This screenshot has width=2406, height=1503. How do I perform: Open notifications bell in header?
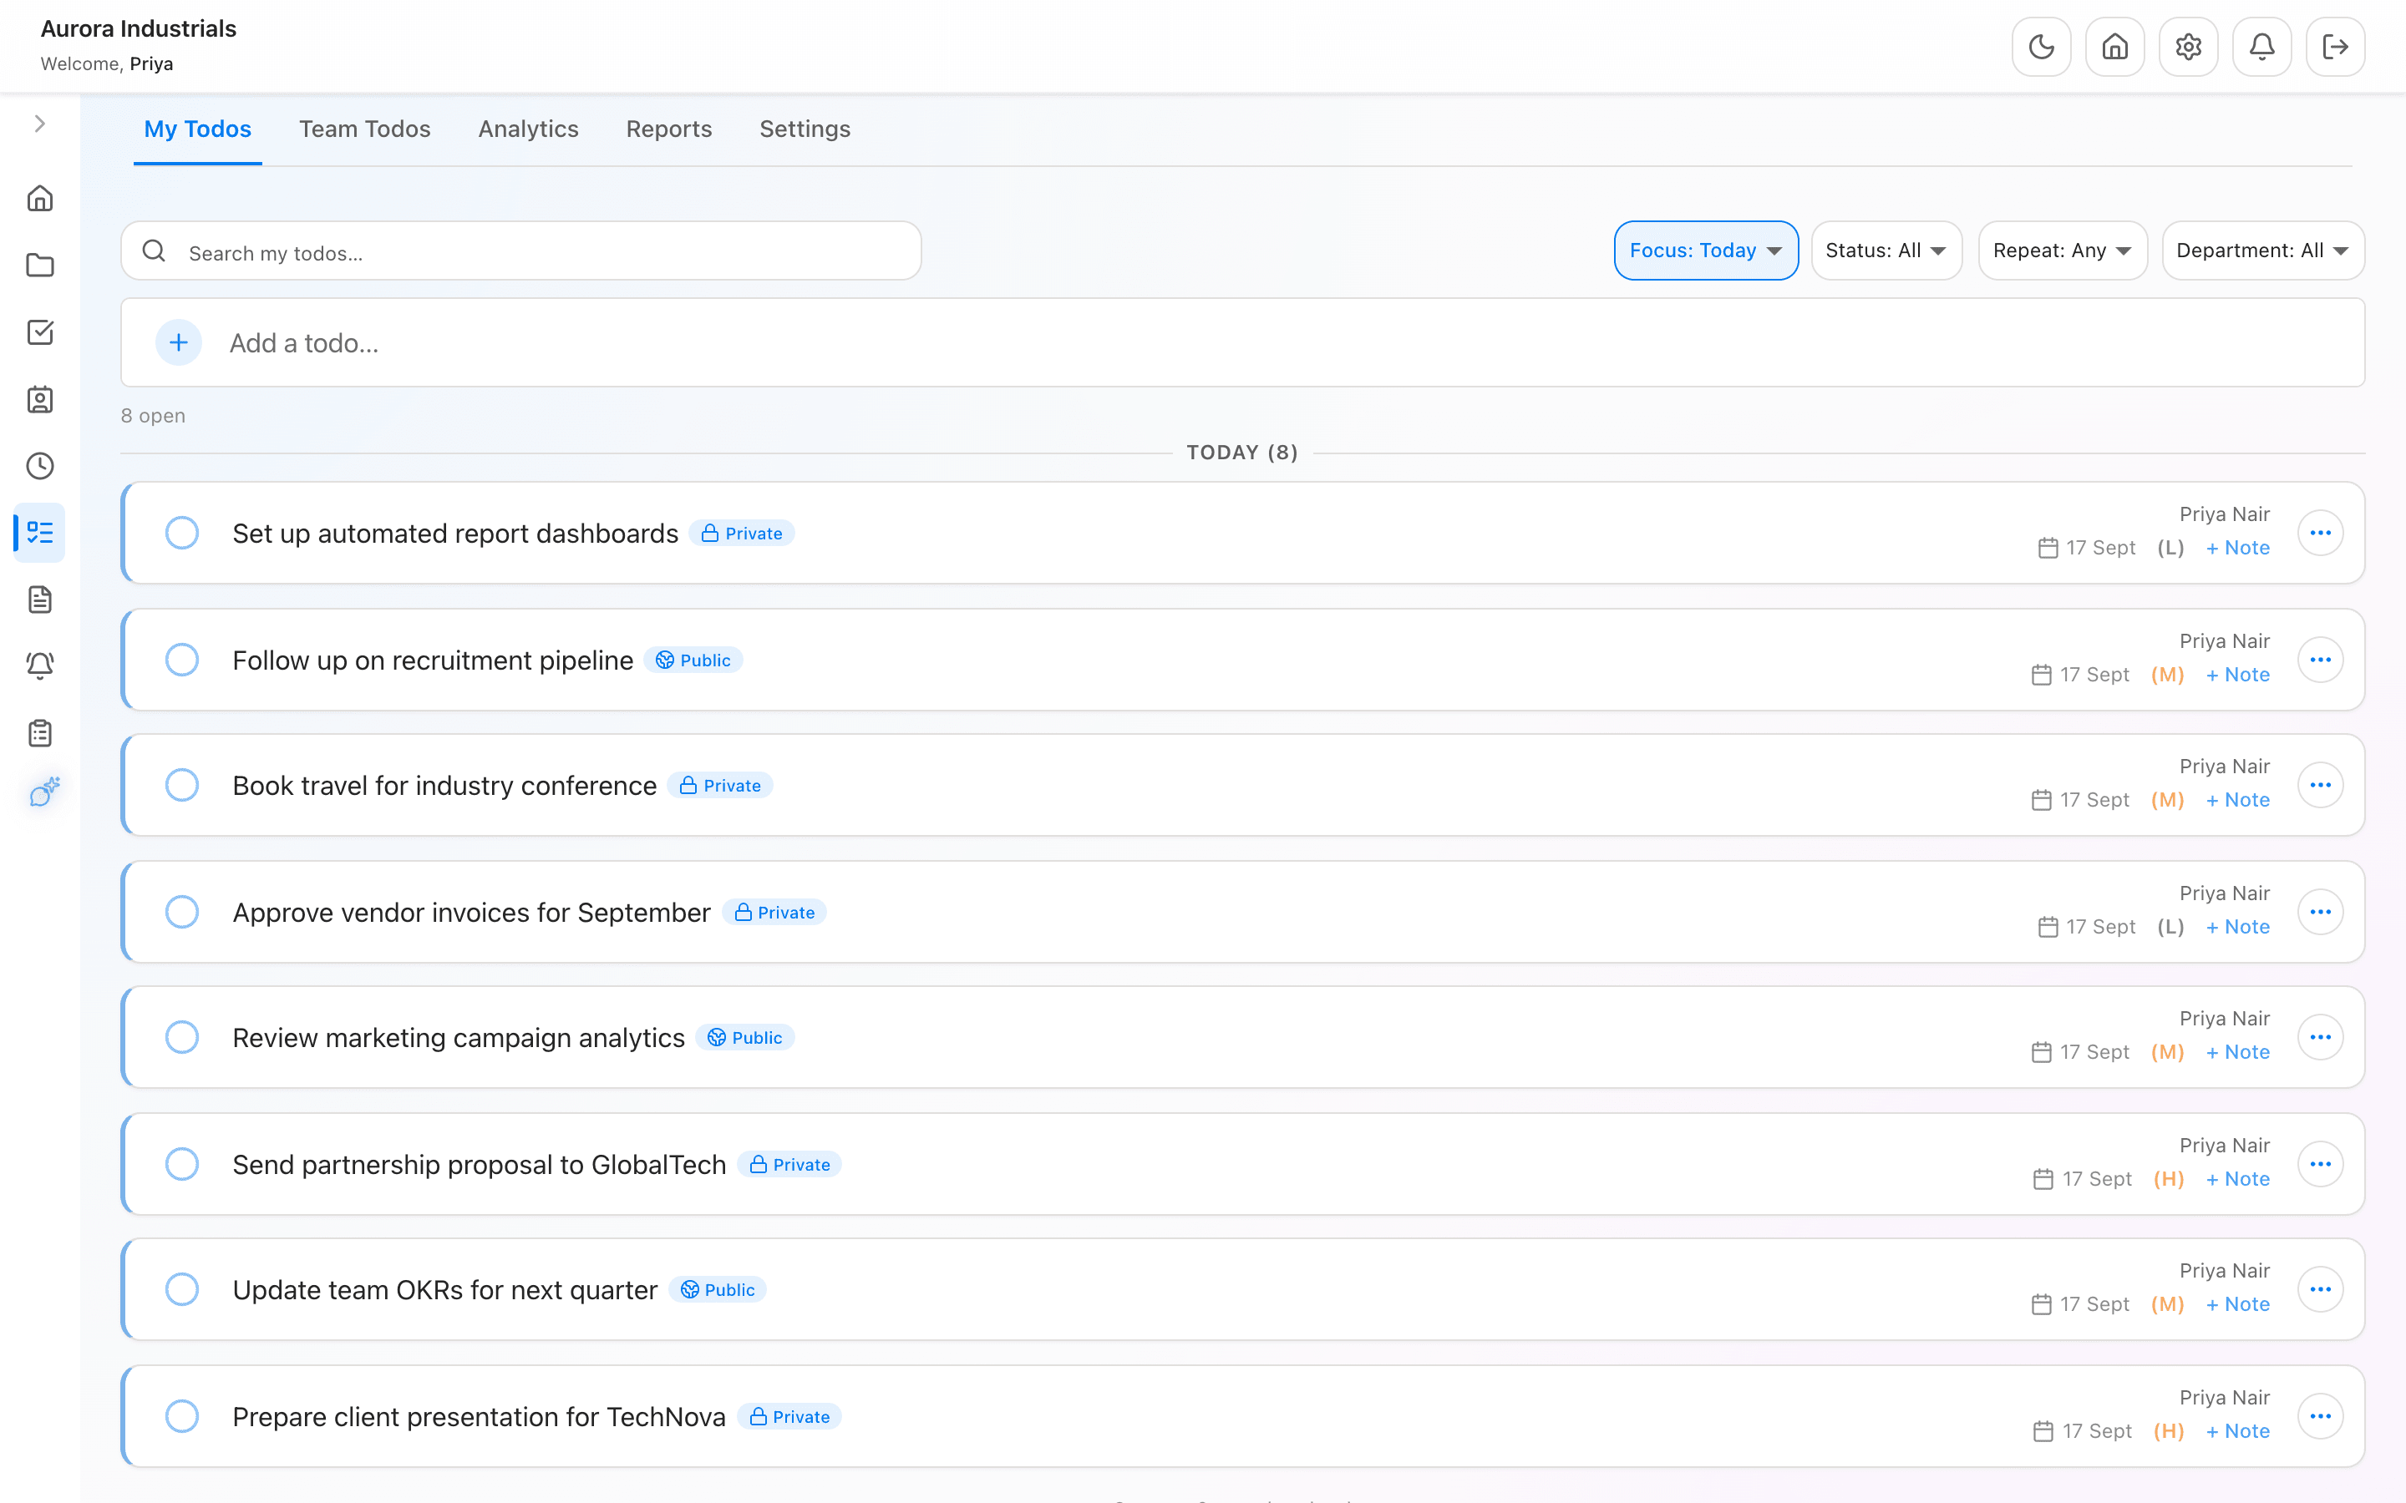coord(2261,47)
